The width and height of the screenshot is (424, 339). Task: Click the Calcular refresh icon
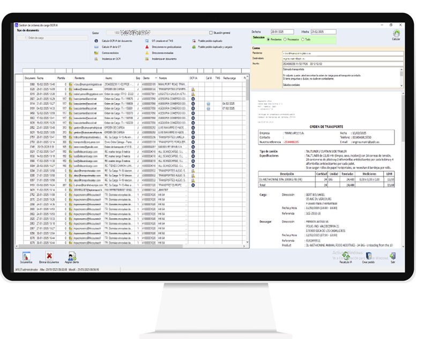coord(396,34)
